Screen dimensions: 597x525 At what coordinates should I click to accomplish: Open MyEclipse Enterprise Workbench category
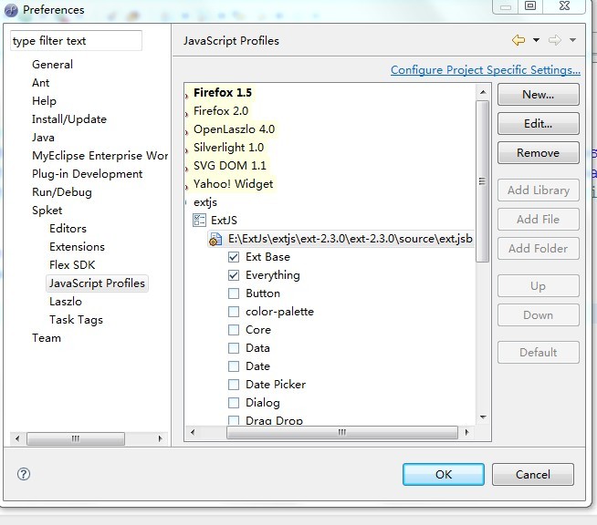[x=99, y=156]
